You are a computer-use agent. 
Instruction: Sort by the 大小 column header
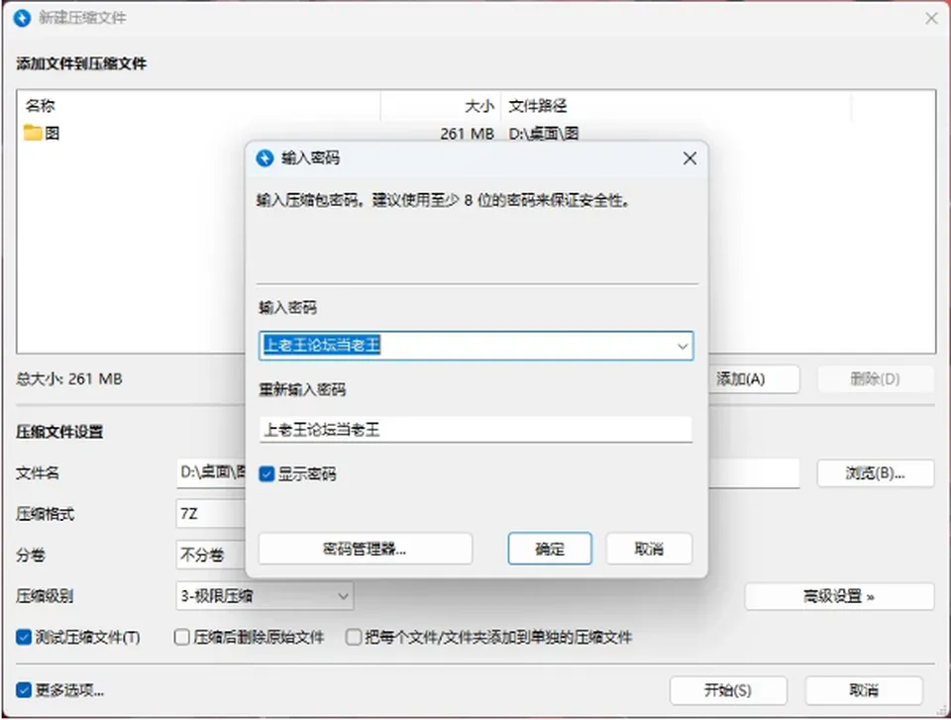point(441,106)
